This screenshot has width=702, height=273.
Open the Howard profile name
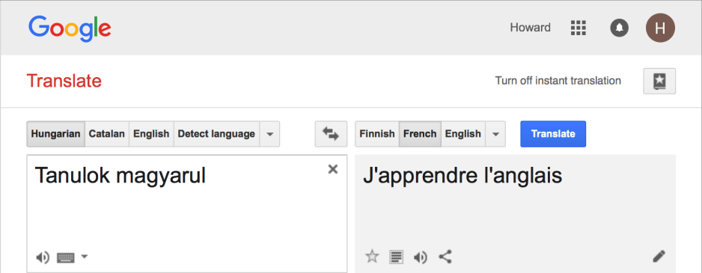pyautogui.click(x=530, y=28)
